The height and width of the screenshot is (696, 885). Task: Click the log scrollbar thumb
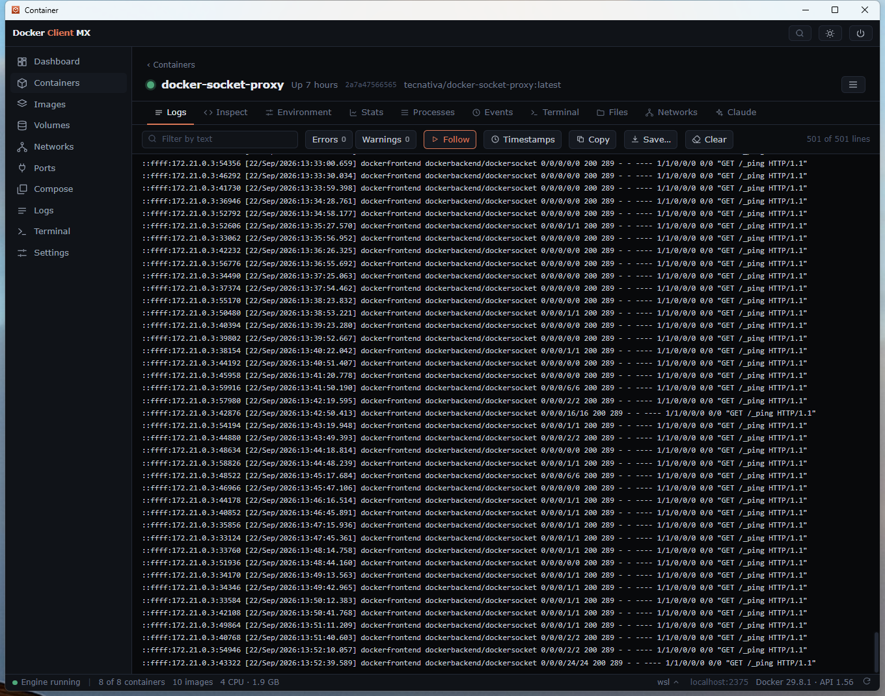(x=876, y=652)
